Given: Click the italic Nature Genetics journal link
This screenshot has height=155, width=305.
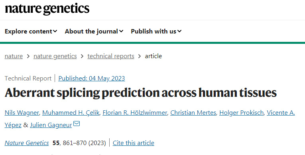Looking at the screenshot, I should coord(27,143).
